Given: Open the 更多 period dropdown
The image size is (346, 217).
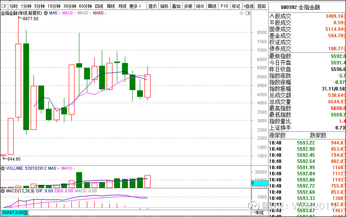Looking at the screenshot, I should [x=136, y=6].
